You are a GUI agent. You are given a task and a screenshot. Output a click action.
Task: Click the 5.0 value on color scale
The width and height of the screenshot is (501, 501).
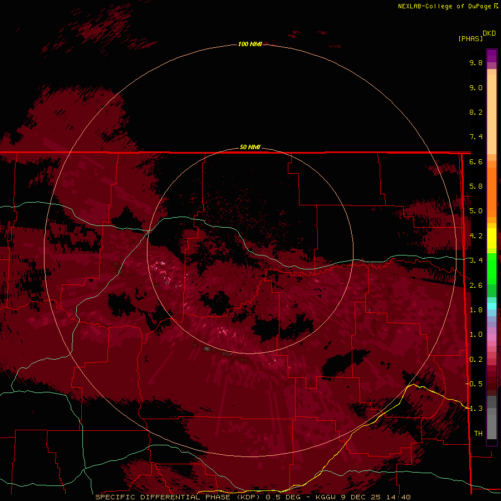point(476,211)
